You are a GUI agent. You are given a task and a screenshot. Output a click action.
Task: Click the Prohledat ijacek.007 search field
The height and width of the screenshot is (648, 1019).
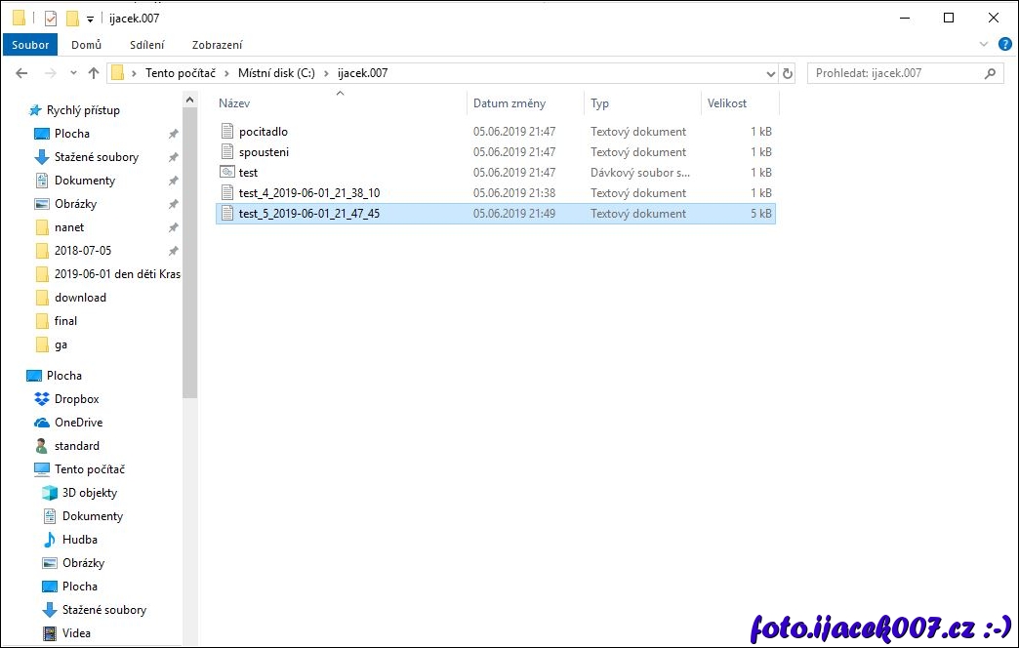[x=893, y=73]
